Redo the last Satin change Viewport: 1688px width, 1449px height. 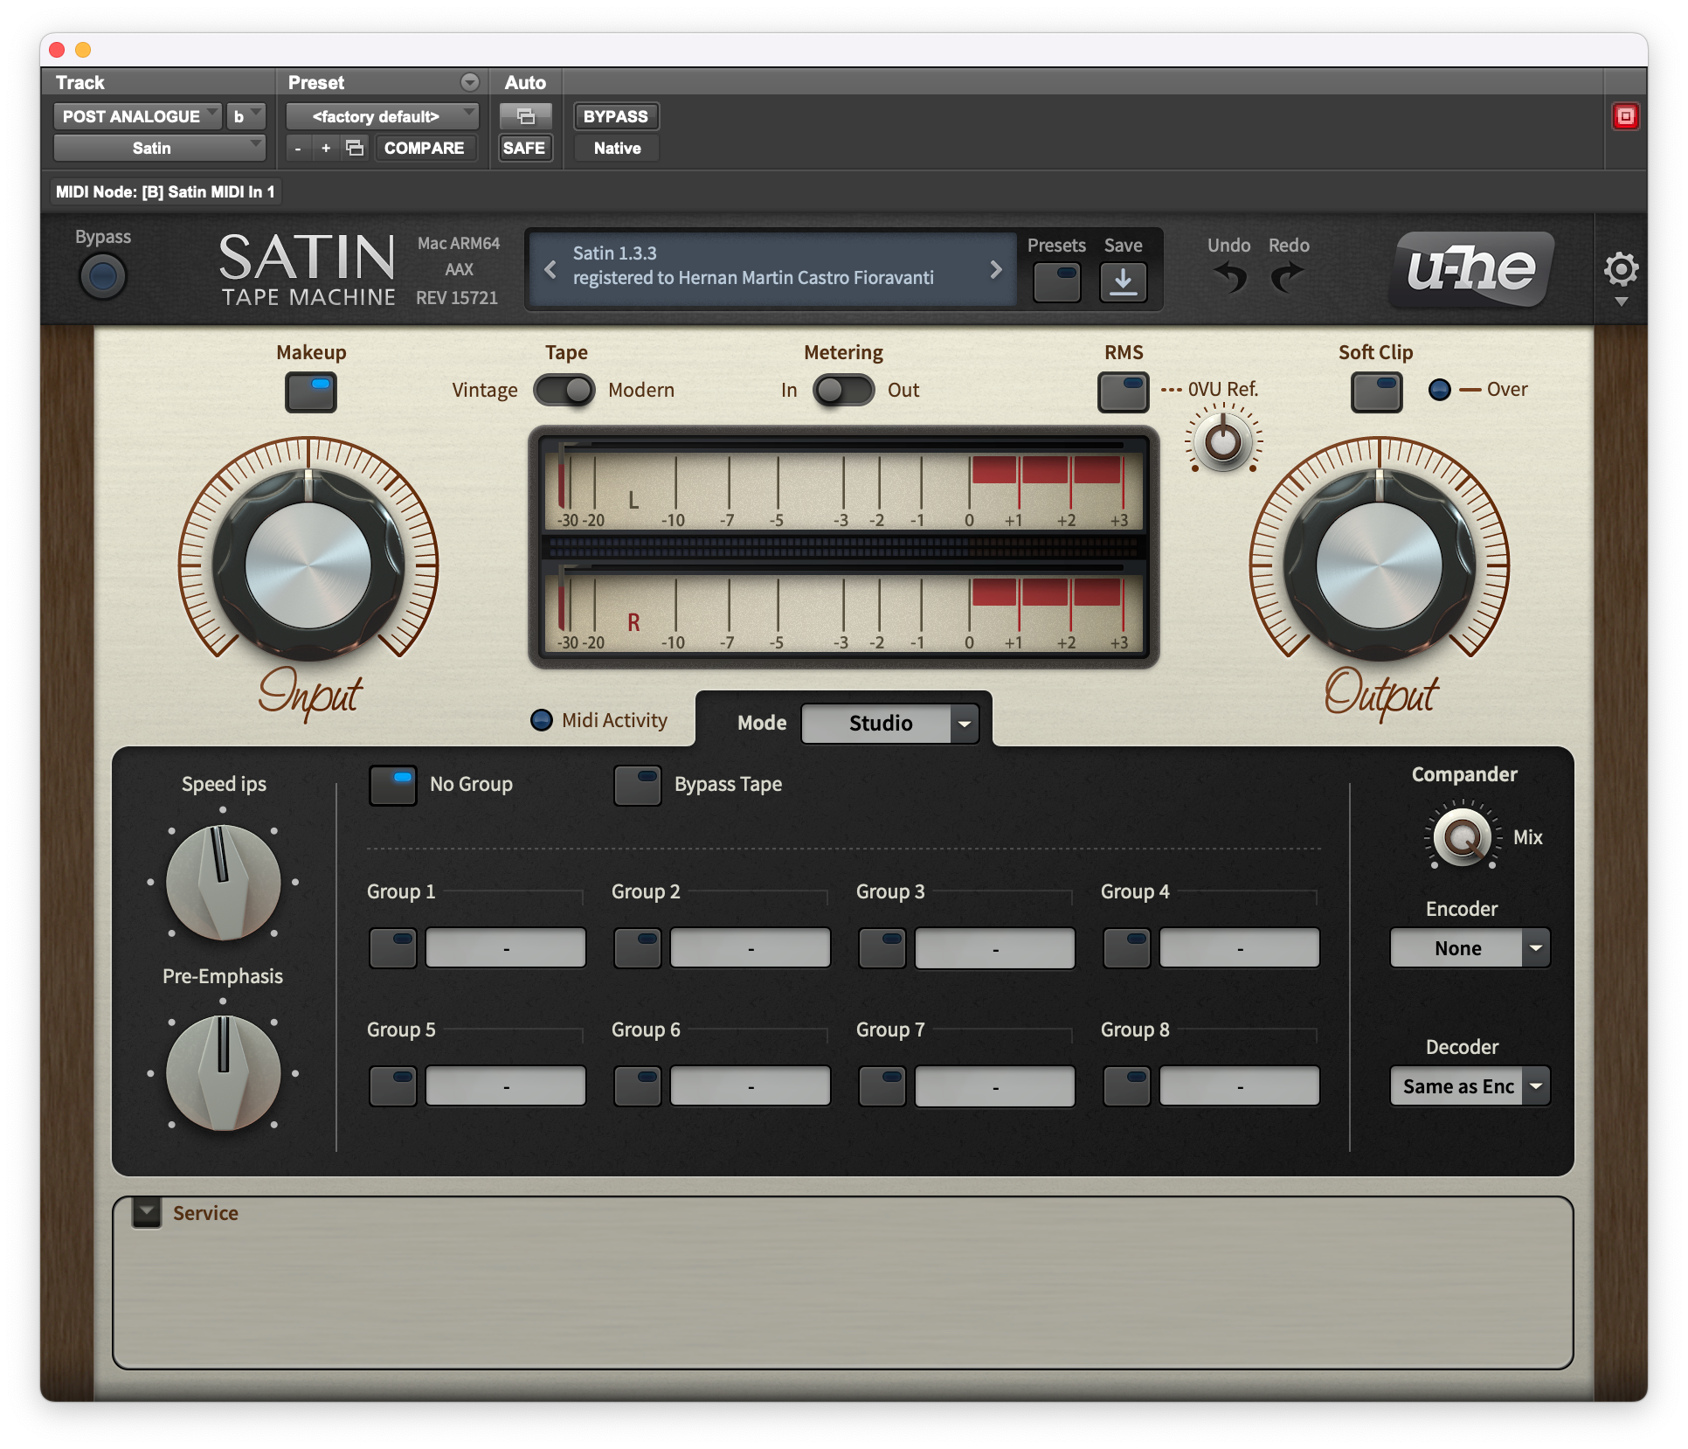click(1287, 278)
